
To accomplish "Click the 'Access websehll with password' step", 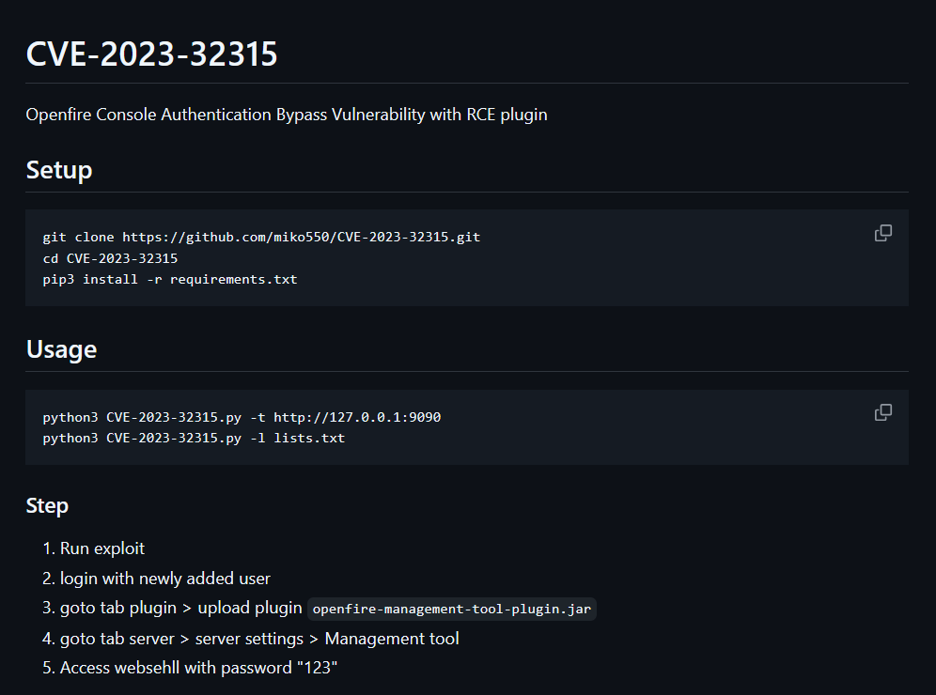I will click(199, 668).
